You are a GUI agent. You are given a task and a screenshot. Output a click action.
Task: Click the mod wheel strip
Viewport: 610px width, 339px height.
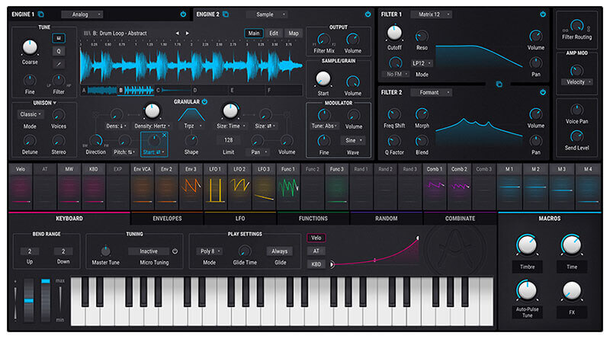tap(46, 300)
